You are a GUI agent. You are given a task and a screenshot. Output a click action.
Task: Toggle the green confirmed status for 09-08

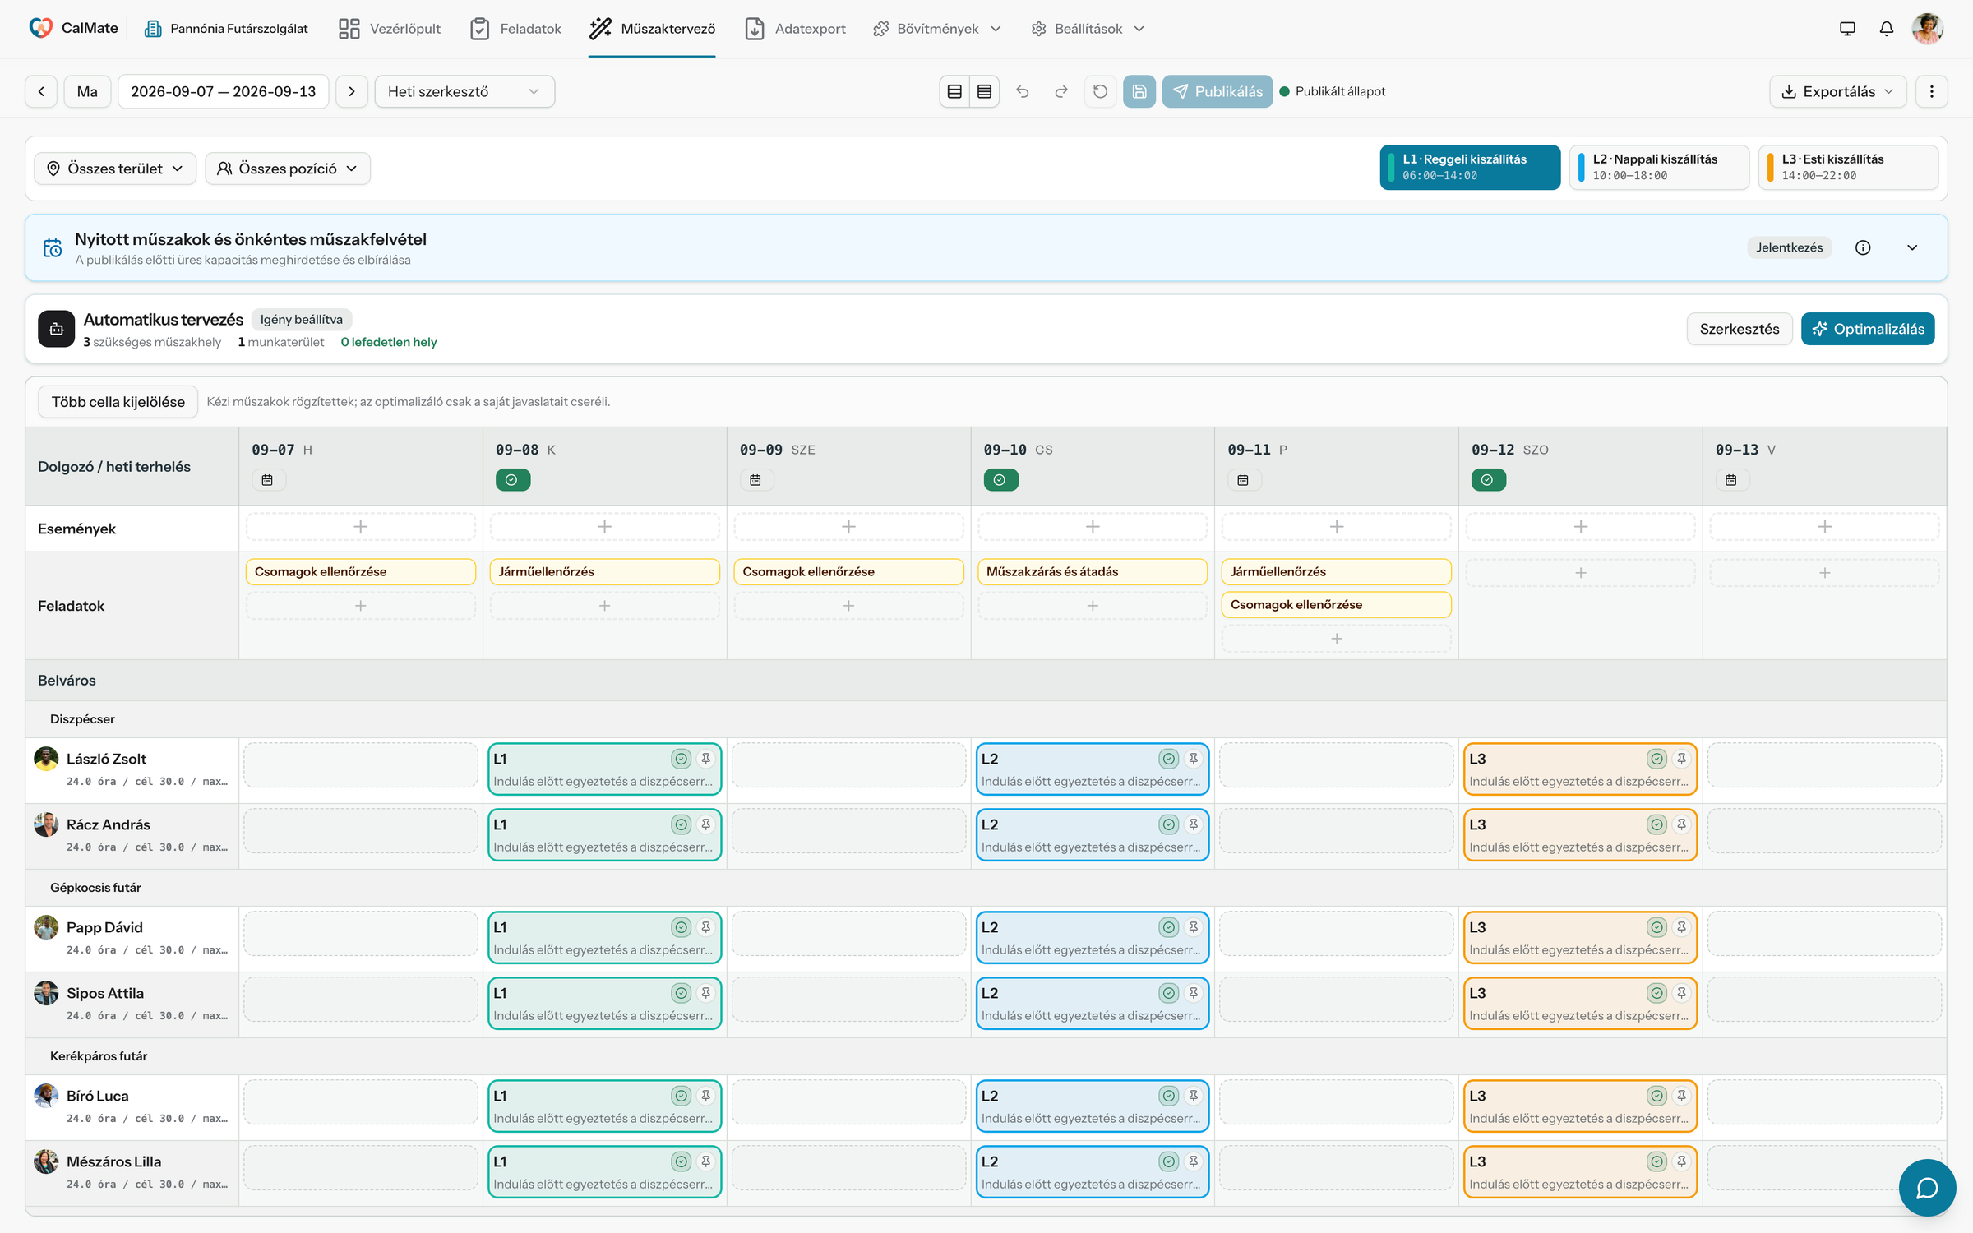[512, 480]
